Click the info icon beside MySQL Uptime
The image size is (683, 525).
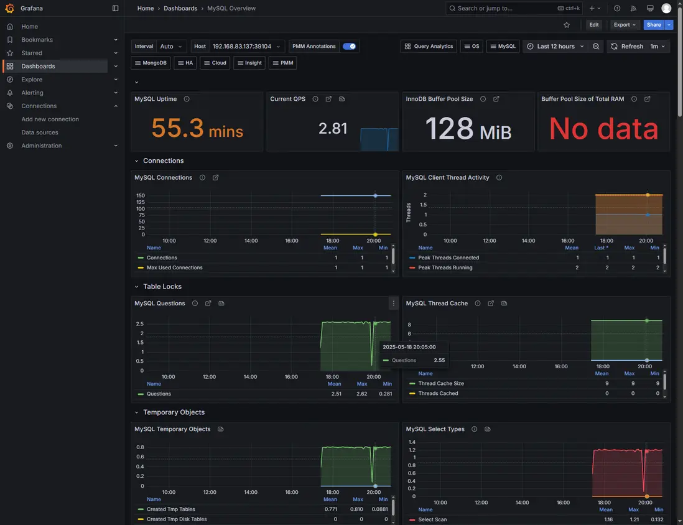pyautogui.click(x=187, y=99)
